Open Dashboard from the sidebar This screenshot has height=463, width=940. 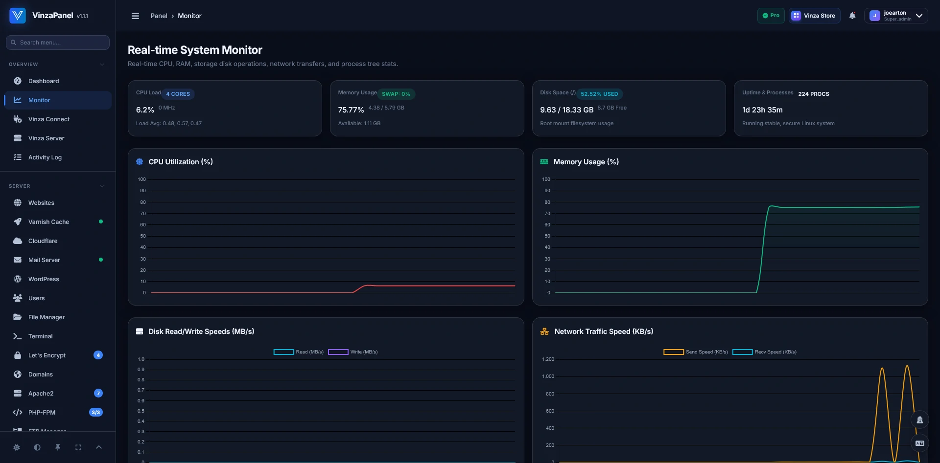(x=58, y=81)
